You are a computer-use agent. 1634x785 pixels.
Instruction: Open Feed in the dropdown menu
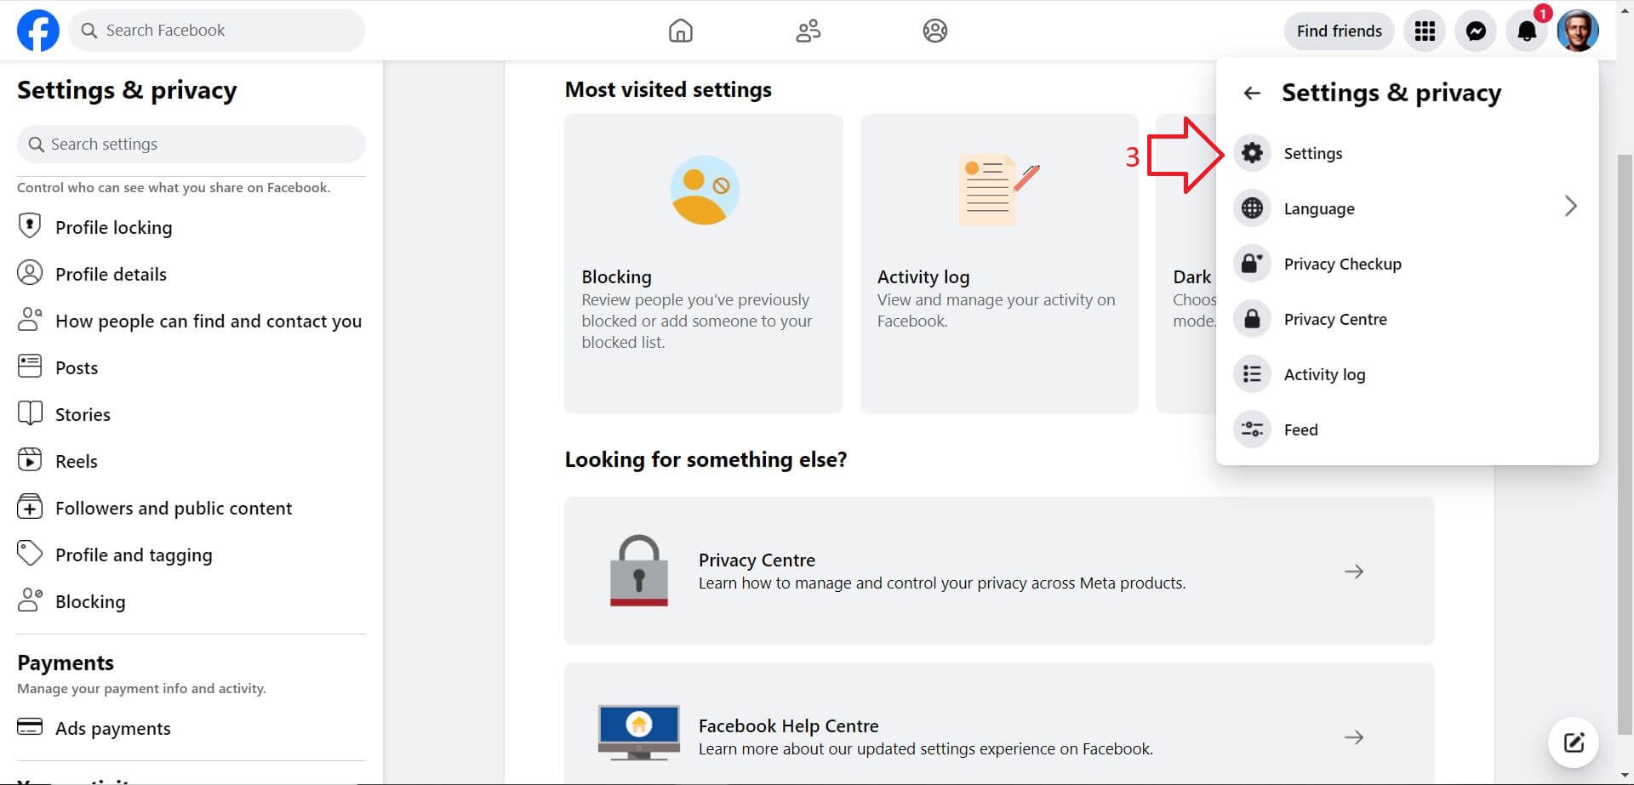[1407, 429]
